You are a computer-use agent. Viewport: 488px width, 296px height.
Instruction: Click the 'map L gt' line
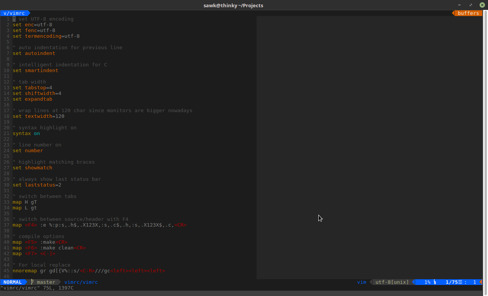point(25,208)
